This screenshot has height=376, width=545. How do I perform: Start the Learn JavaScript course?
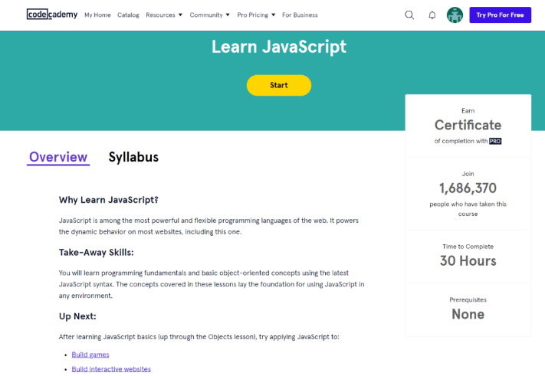pyautogui.click(x=279, y=85)
